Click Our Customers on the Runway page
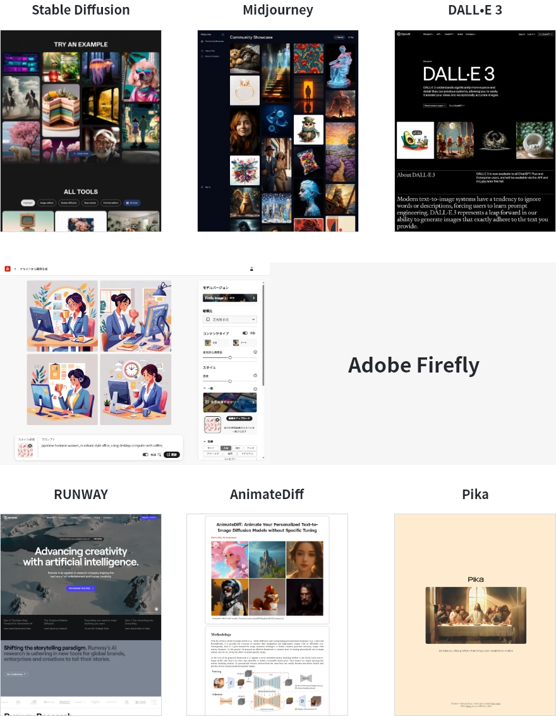 click(16, 674)
